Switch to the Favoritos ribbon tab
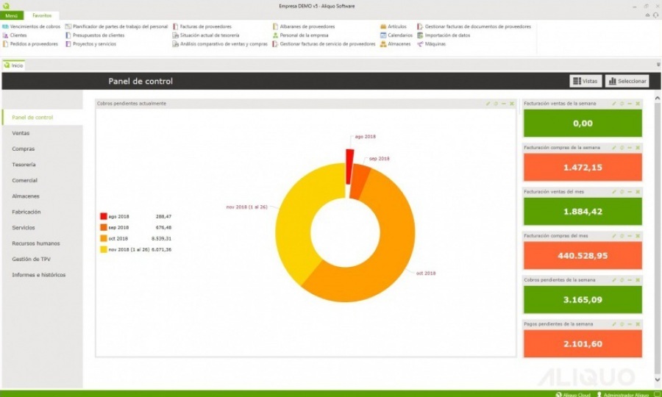Viewport: 662px width, 397px height. pyautogui.click(x=41, y=15)
